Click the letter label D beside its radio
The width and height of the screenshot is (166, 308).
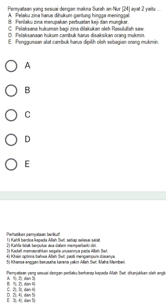pos(28,139)
